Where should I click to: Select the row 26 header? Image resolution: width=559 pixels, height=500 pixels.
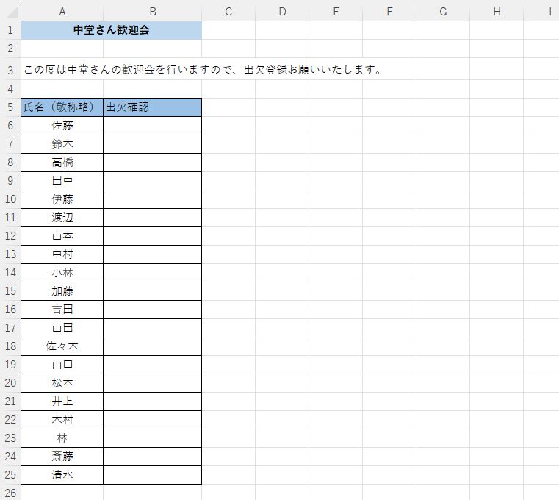point(10,493)
